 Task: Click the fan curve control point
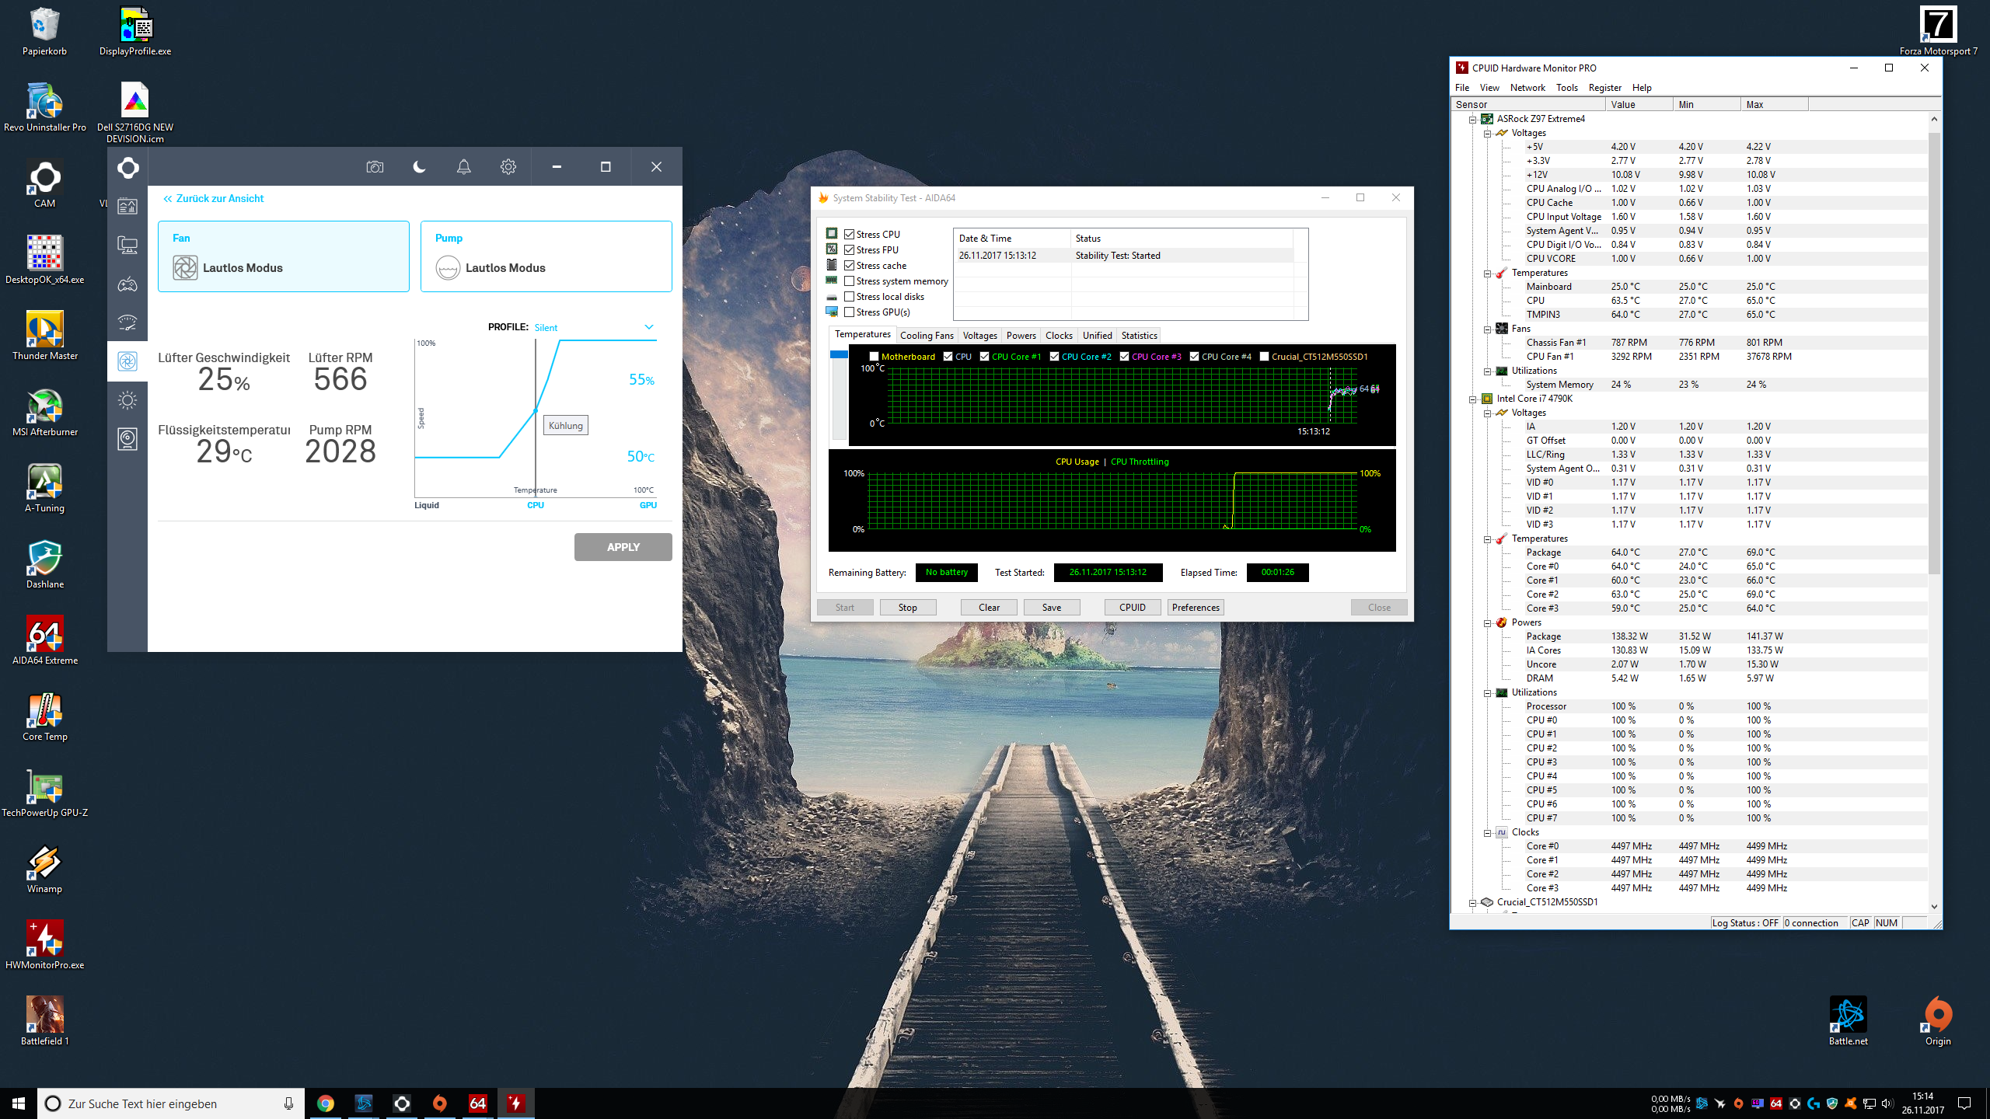point(536,410)
